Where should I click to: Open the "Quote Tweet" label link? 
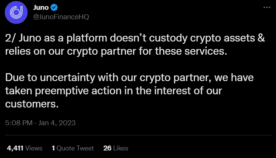point(75,148)
